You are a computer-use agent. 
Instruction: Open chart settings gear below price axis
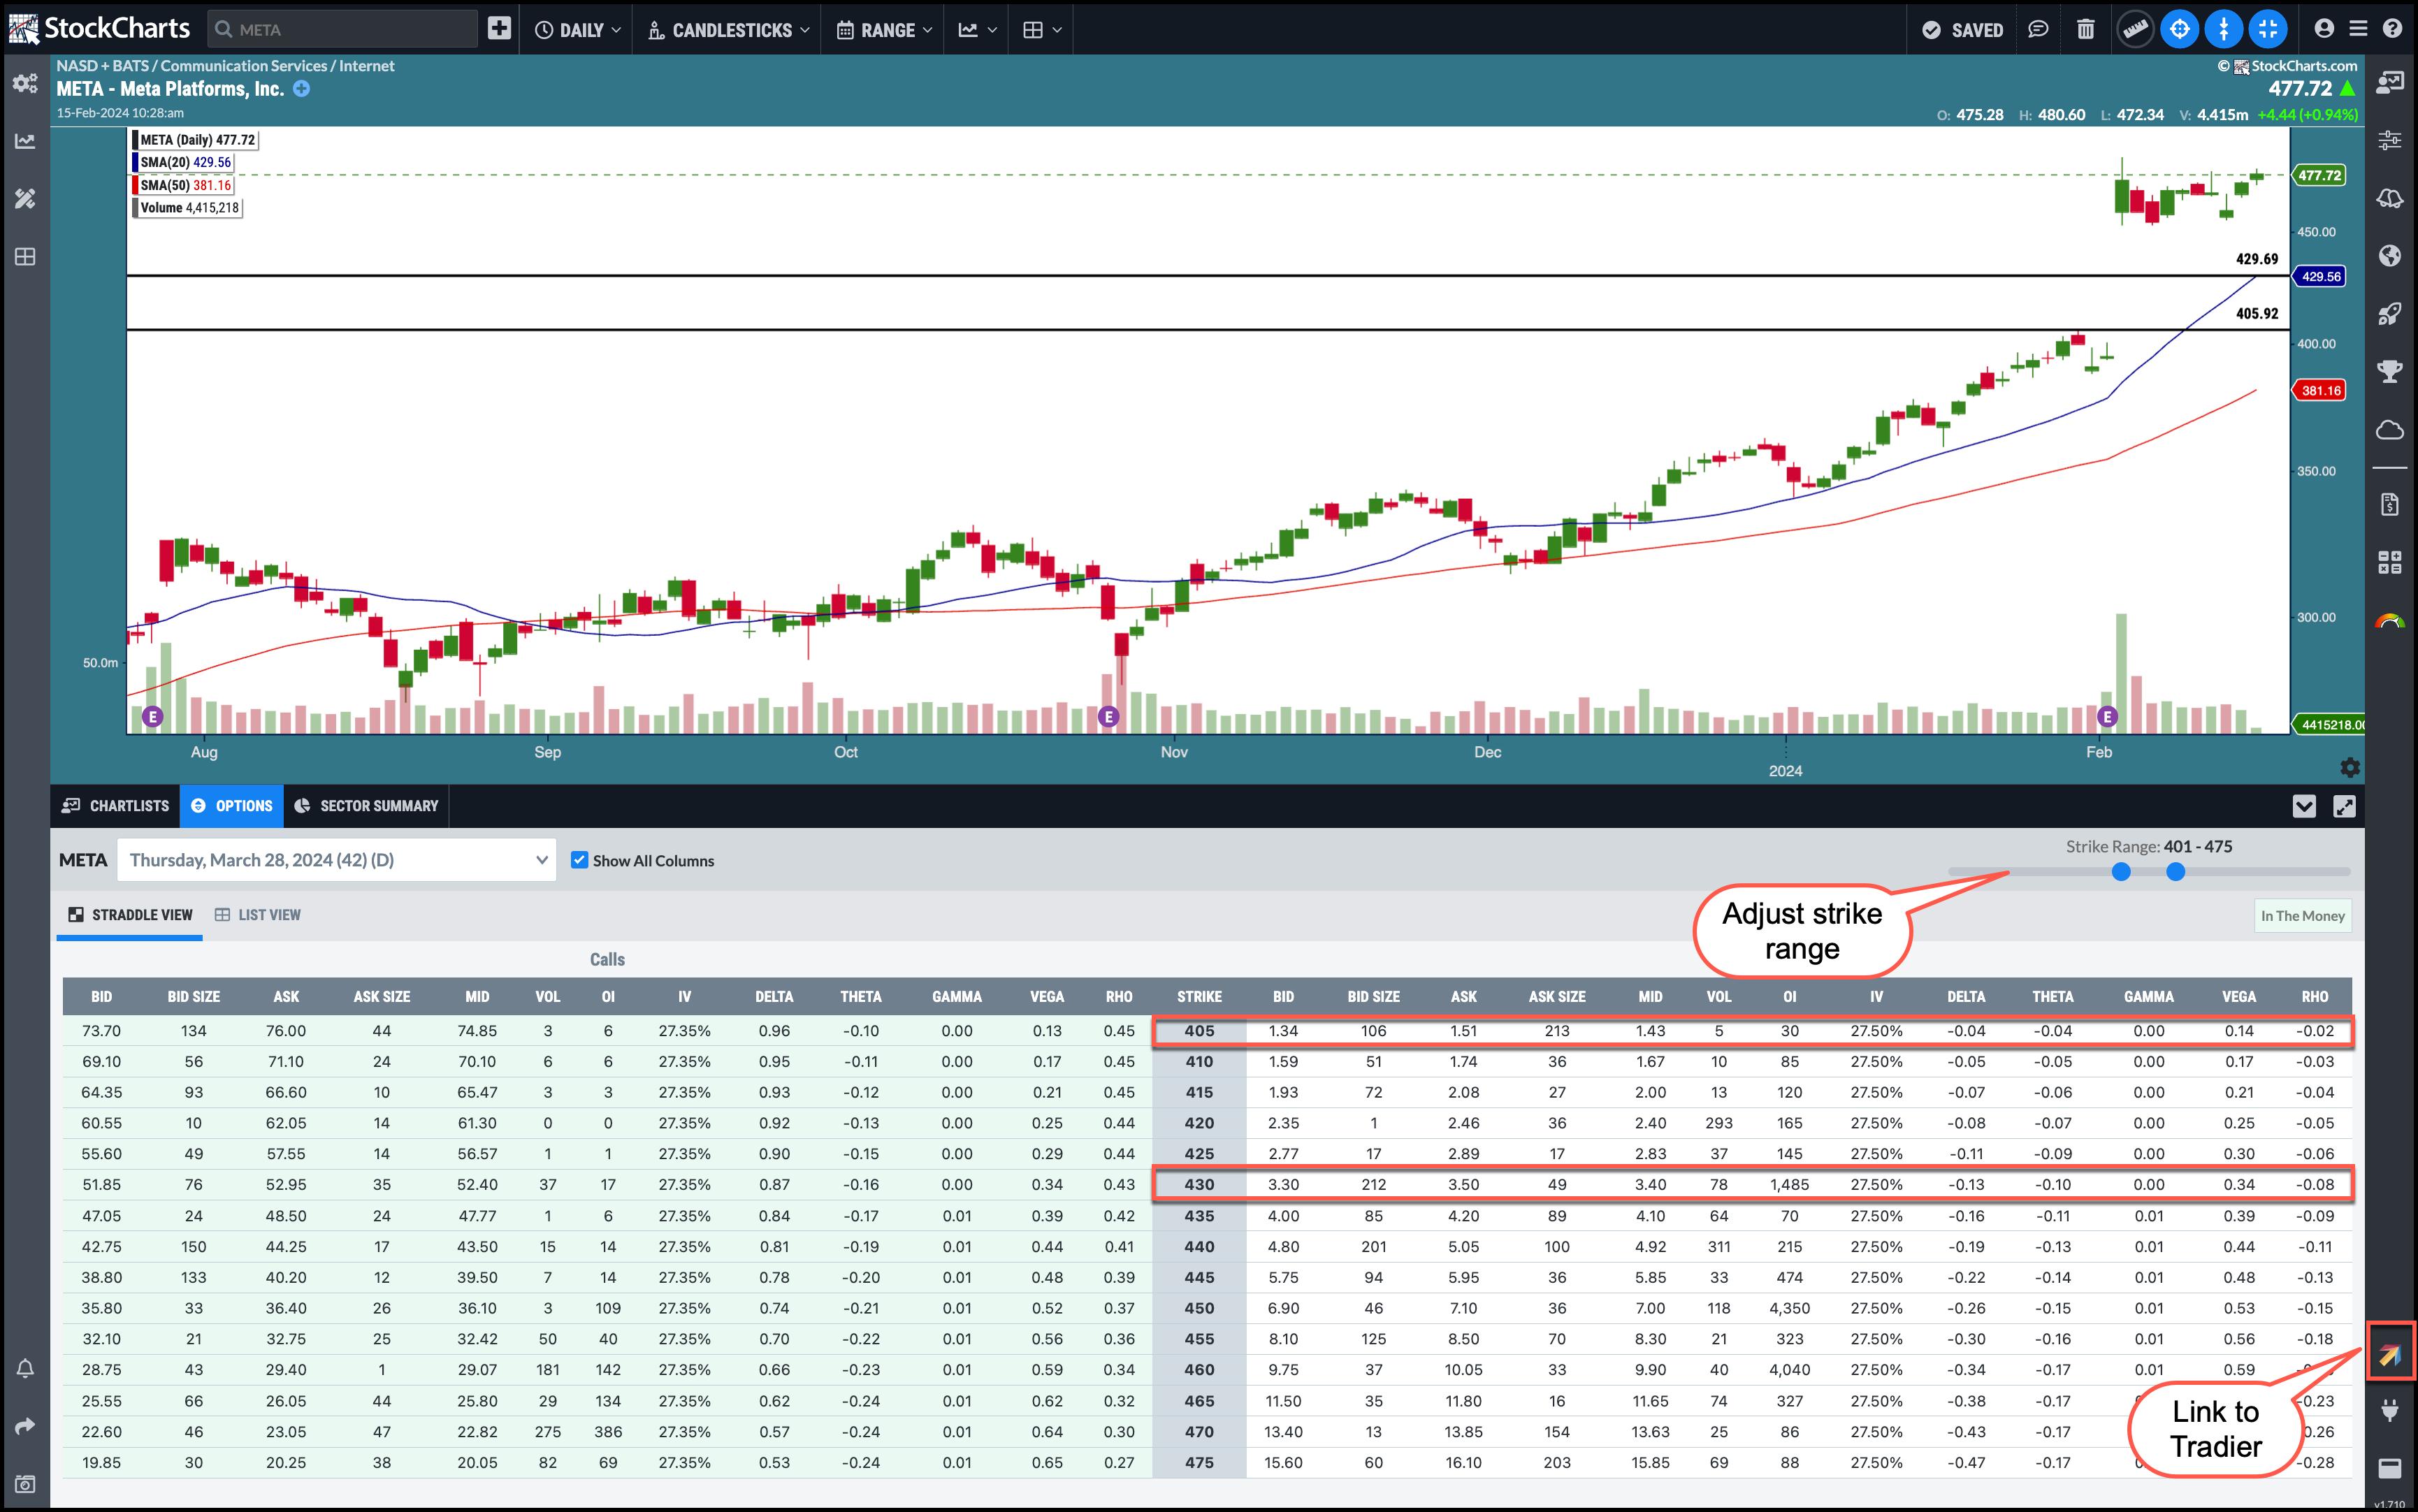coord(2349,767)
